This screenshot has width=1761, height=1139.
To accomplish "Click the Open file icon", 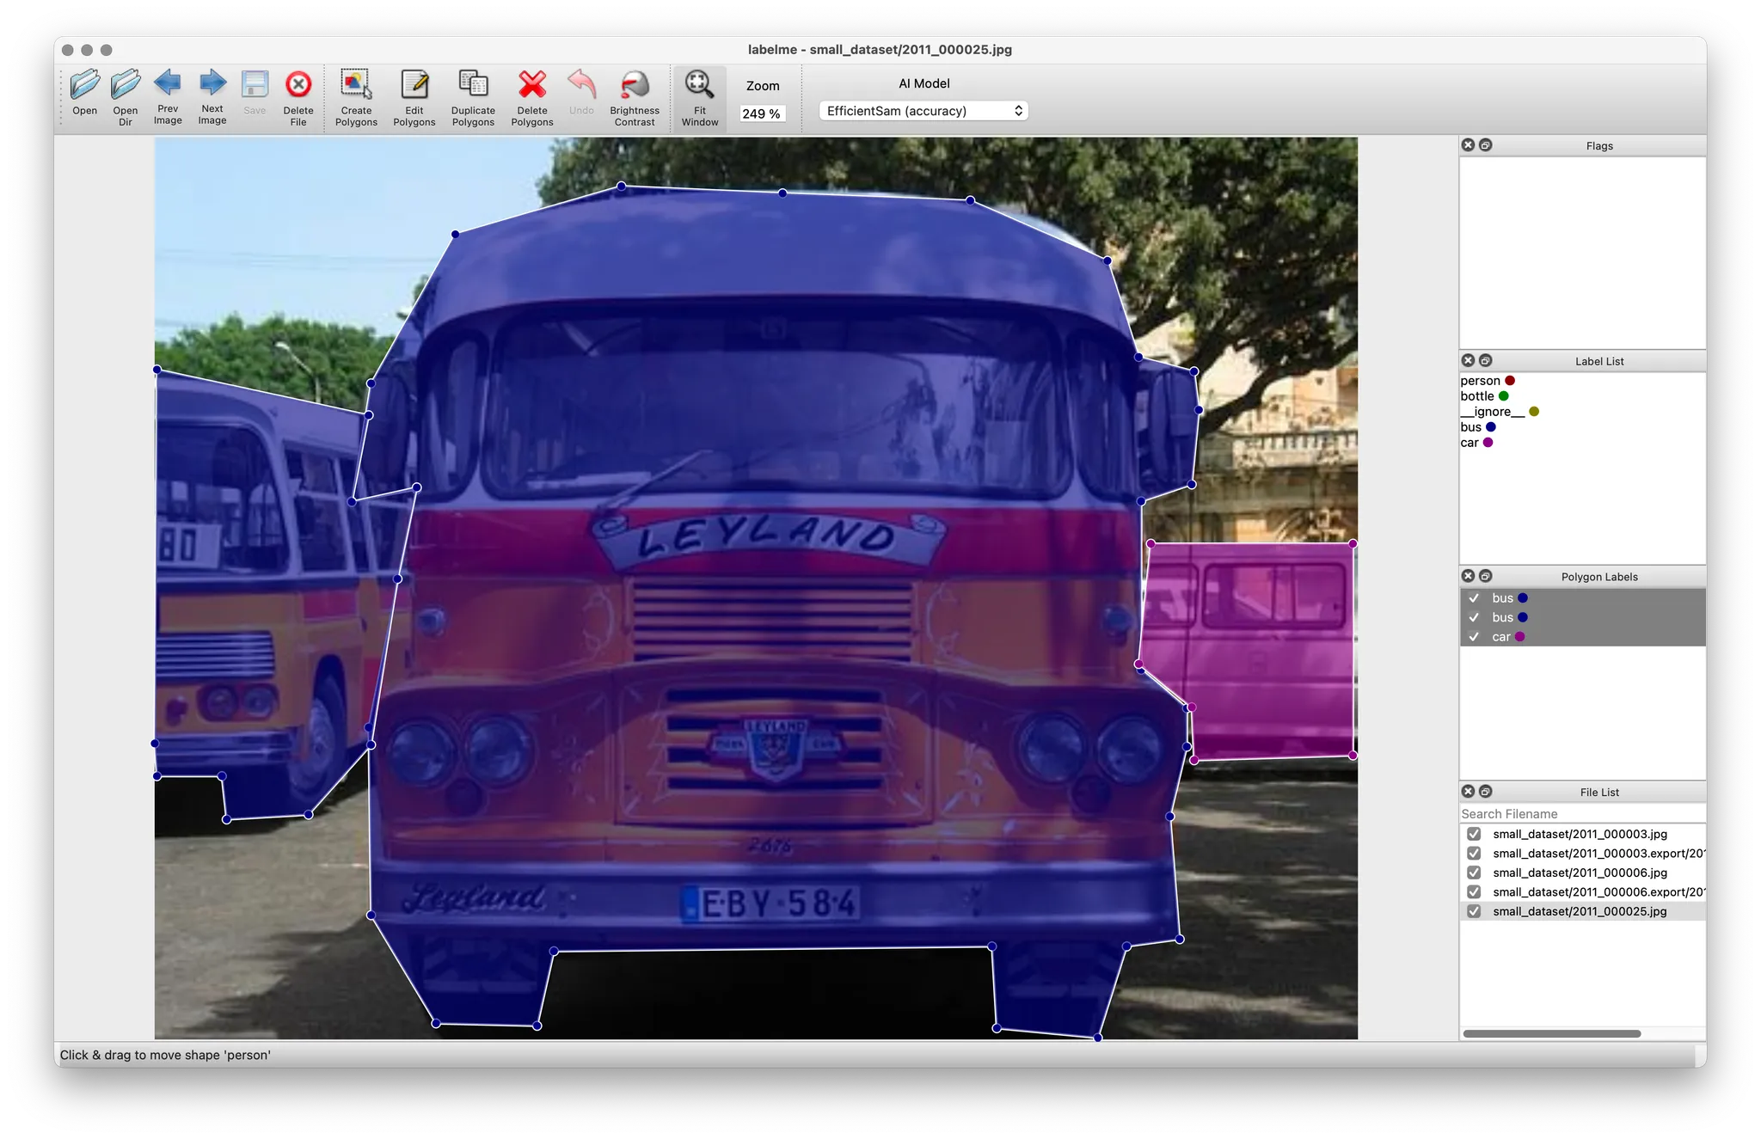I will click(84, 85).
